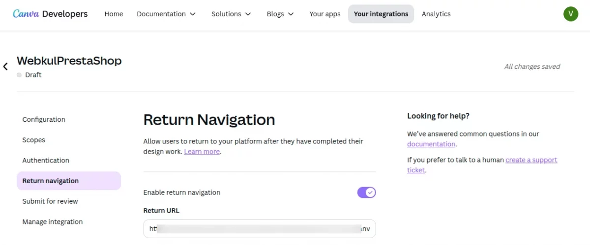The height and width of the screenshot is (245, 590).
Task: Click the Return Navigation heading
Action: pyautogui.click(x=209, y=120)
